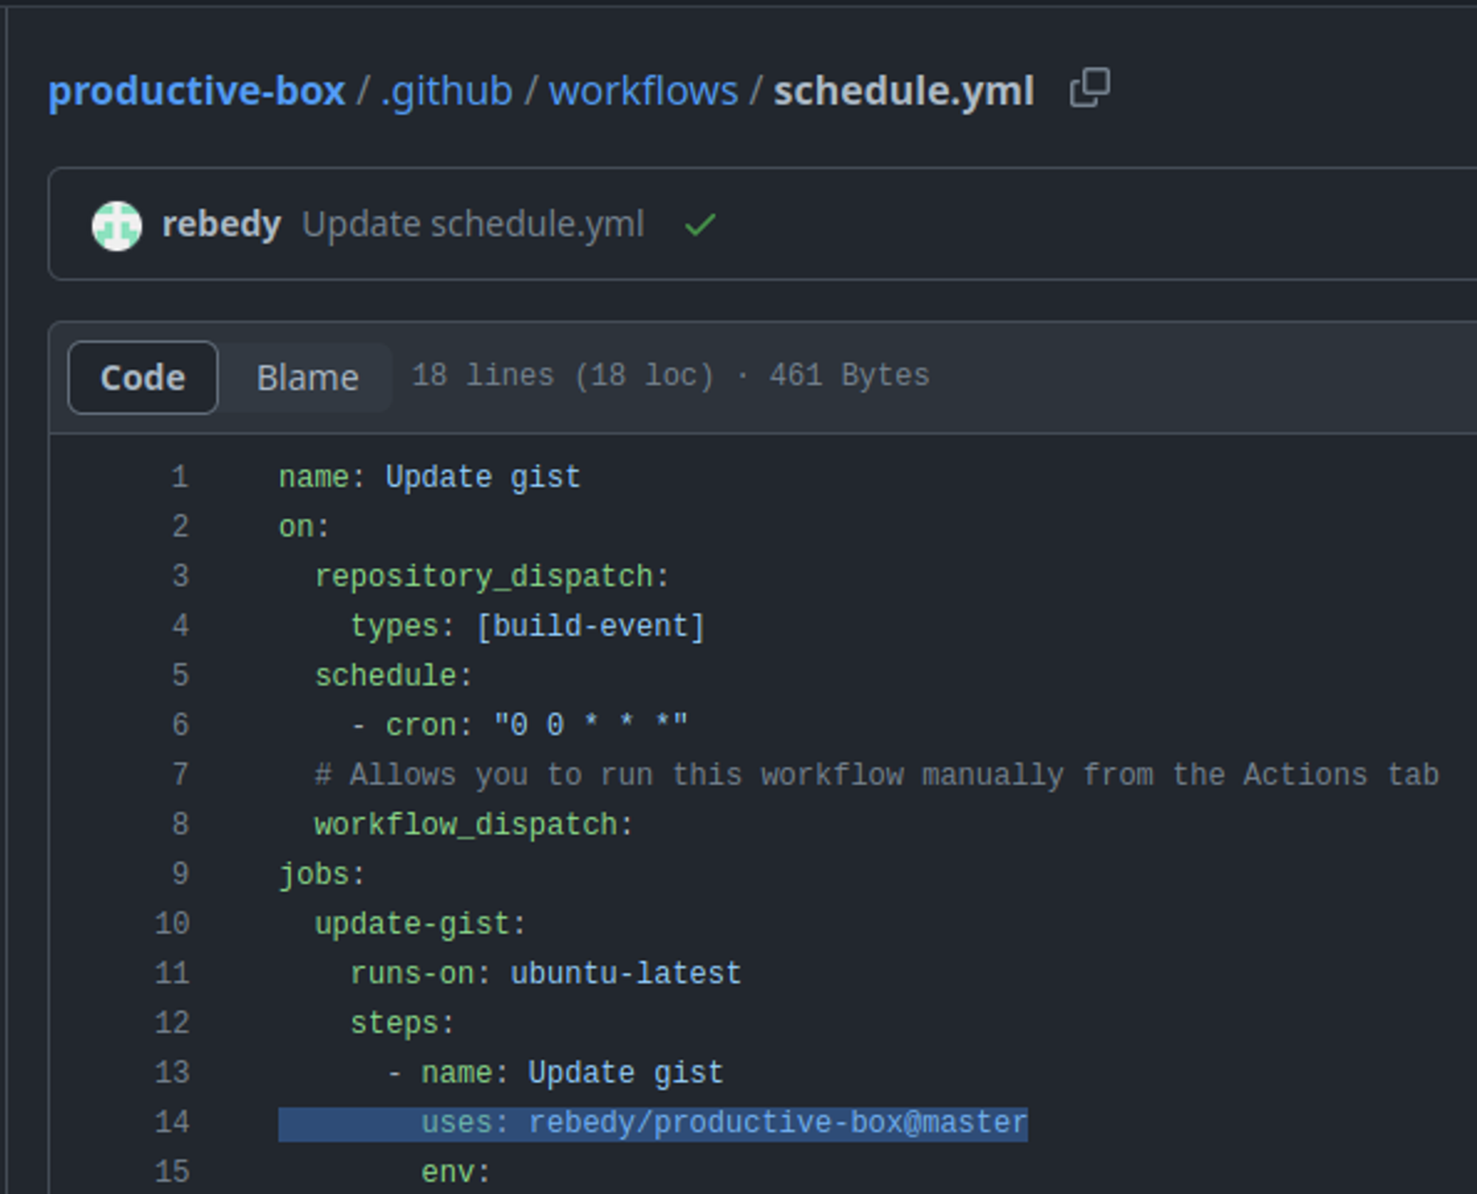
Task: Click the 'runs-on: ubuntu-latest' code line
Action: pyautogui.click(x=545, y=974)
